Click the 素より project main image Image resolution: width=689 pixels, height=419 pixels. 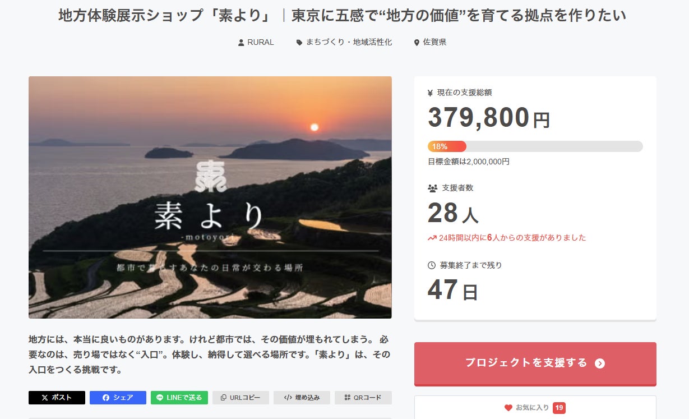point(210,197)
